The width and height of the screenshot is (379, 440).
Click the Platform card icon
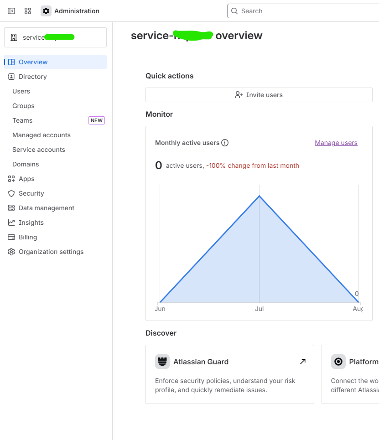click(338, 362)
